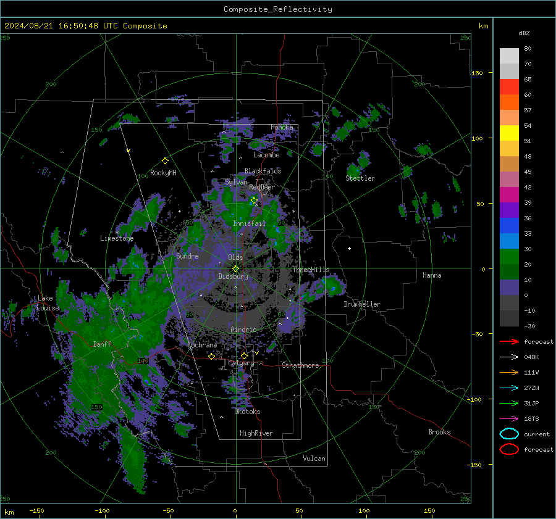Click the Didsbury city label
Image resolution: width=556 pixels, height=519 pixels.
(x=233, y=276)
